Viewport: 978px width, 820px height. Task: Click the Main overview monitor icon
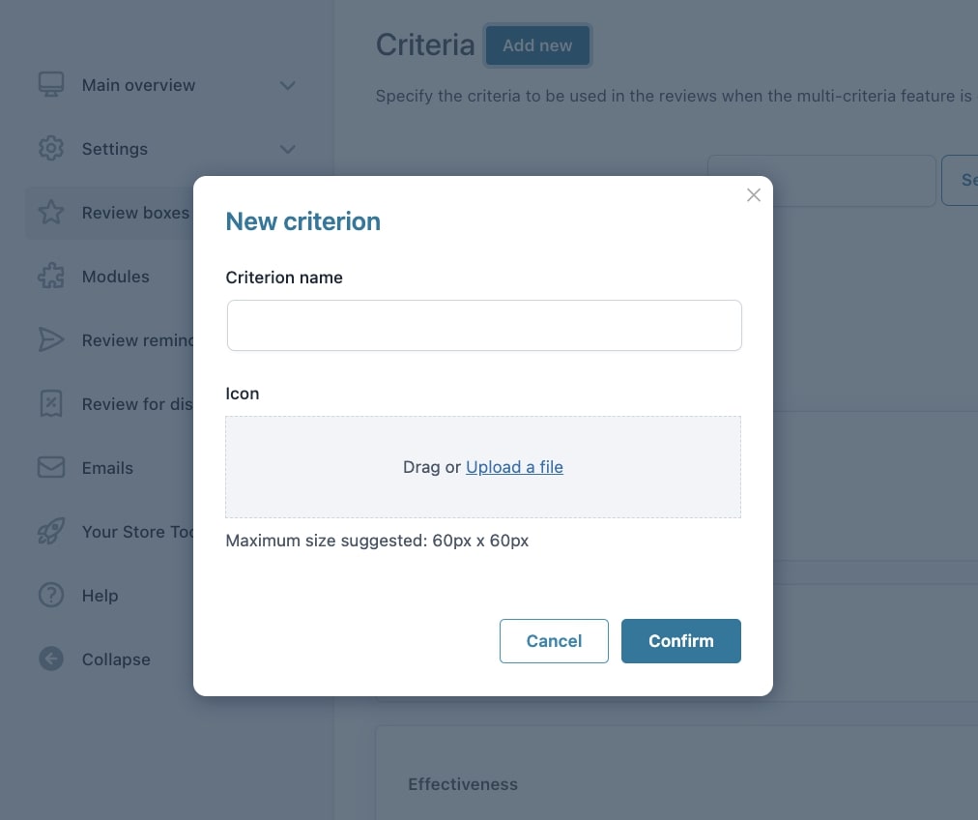click(51, 85)
